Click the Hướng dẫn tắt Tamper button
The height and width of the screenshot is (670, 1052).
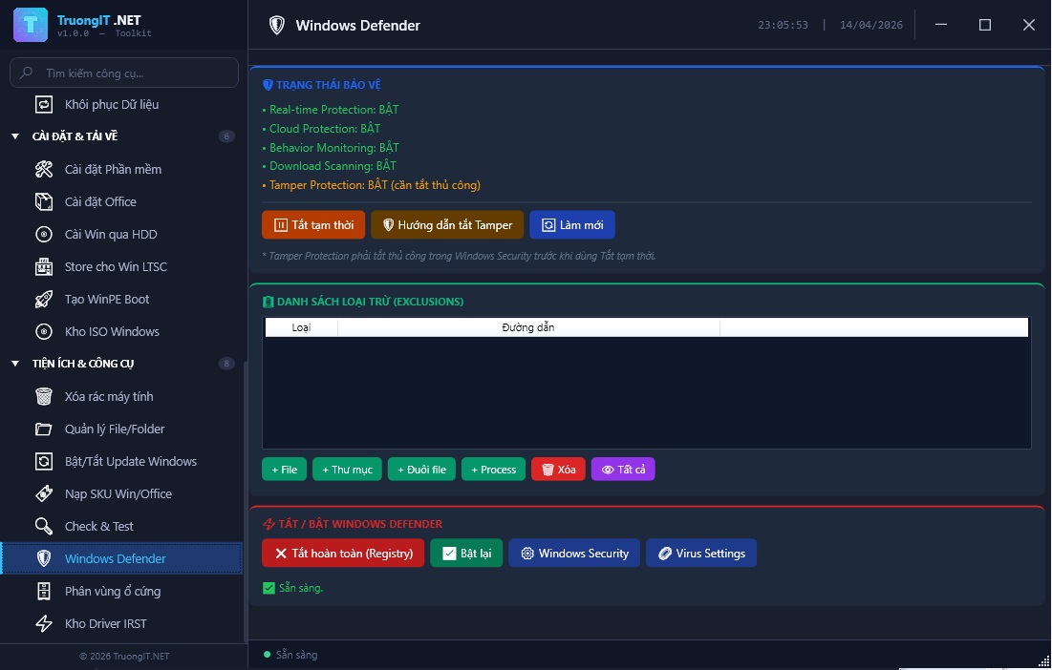[447, 225]
